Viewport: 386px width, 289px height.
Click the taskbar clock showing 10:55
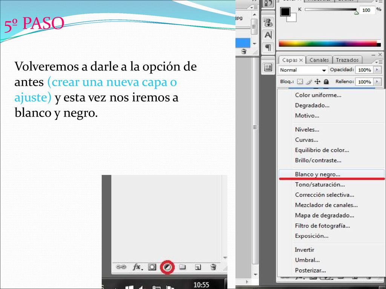tap(201, 284)
